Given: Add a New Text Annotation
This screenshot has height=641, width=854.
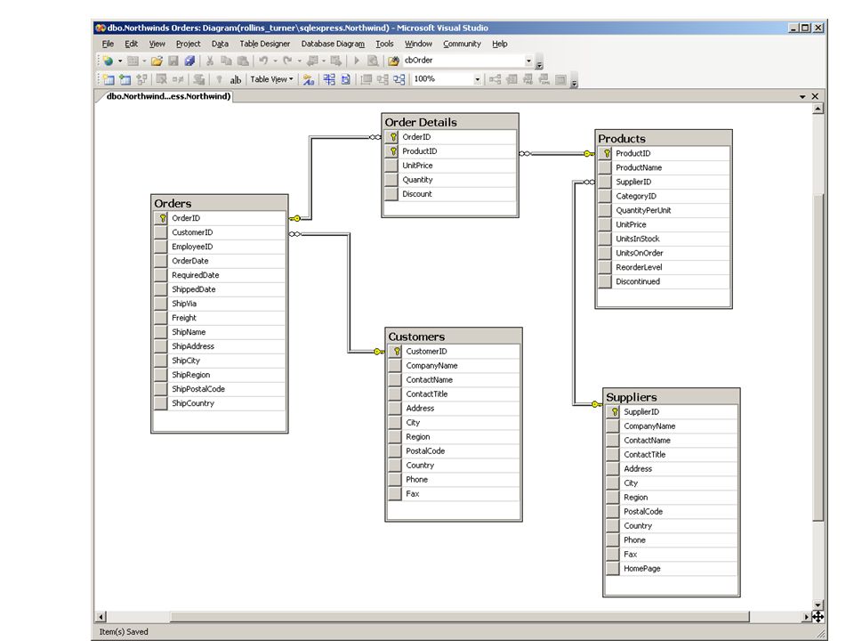Looking at the screenshot, I should click(x=235, y=79).
